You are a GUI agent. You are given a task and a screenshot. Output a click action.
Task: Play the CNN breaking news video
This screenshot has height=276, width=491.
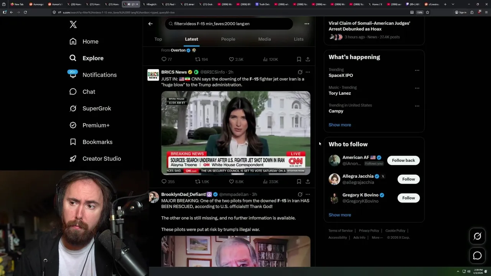tap(236, 133)
